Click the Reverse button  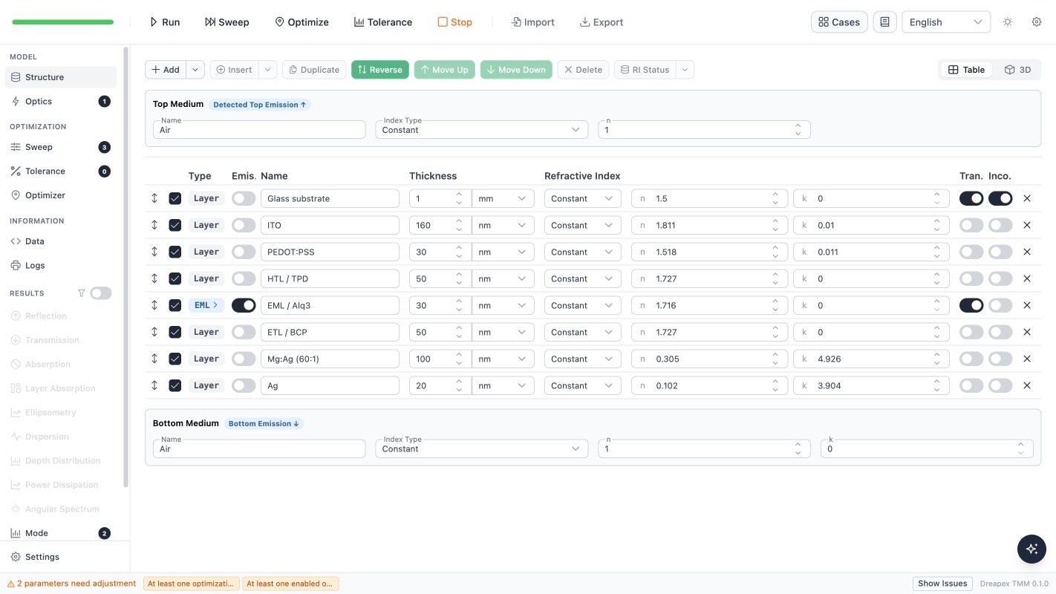point(380,70)
